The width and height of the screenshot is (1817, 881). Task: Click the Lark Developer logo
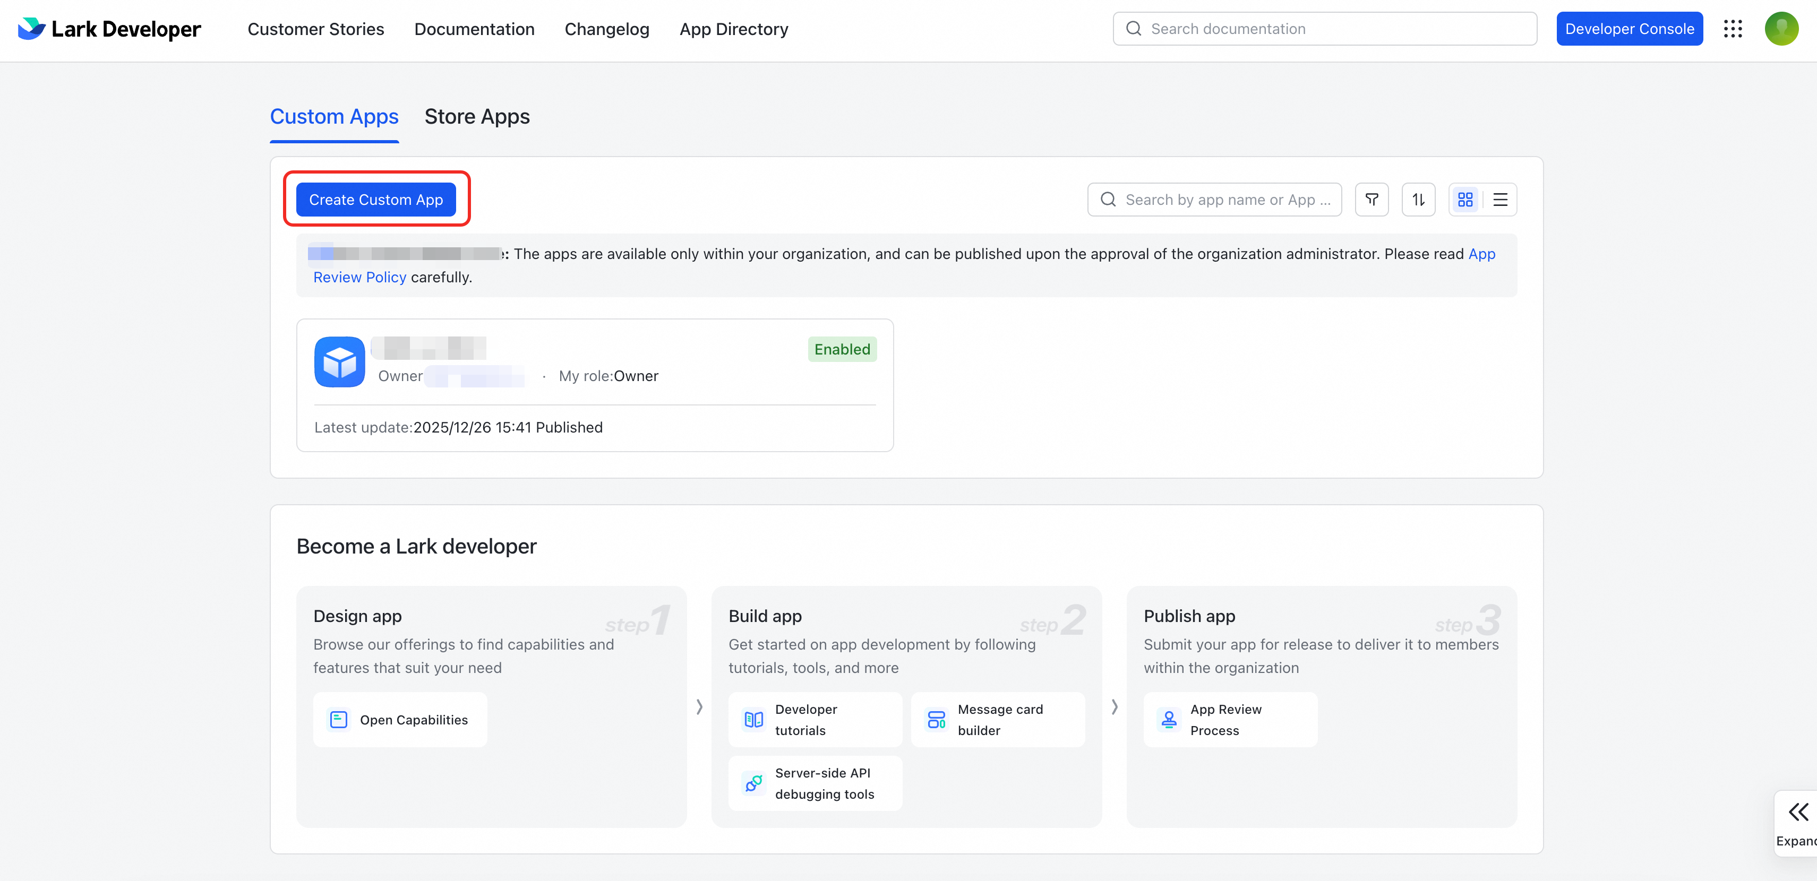coord(109,29)
